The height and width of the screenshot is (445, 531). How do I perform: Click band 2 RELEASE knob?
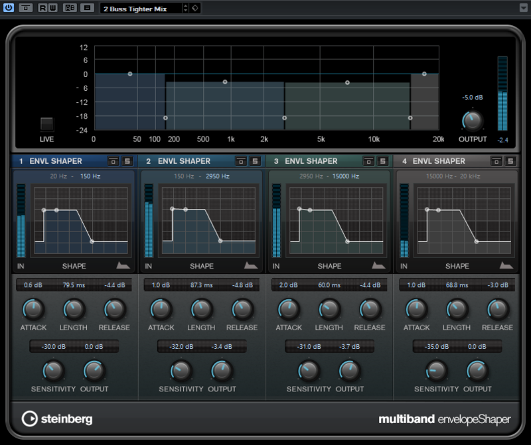[242, 309]
